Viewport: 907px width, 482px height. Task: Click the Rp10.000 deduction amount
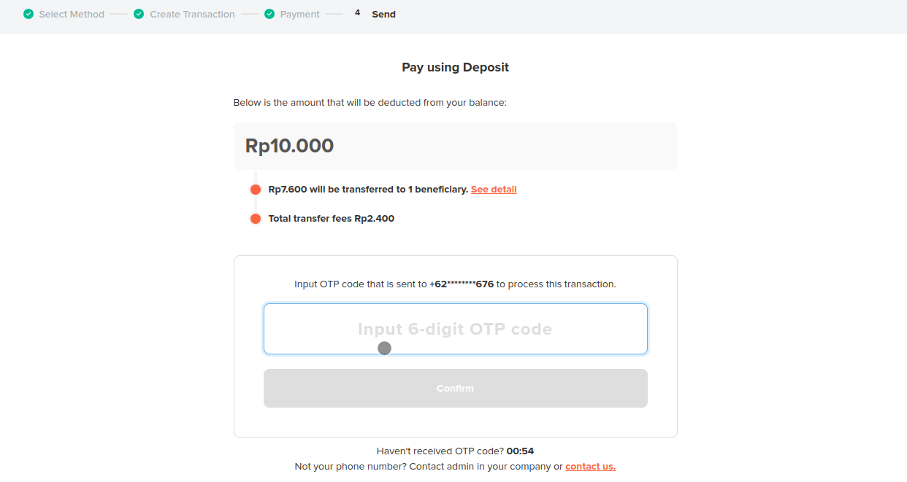click(x=290, y=146)
